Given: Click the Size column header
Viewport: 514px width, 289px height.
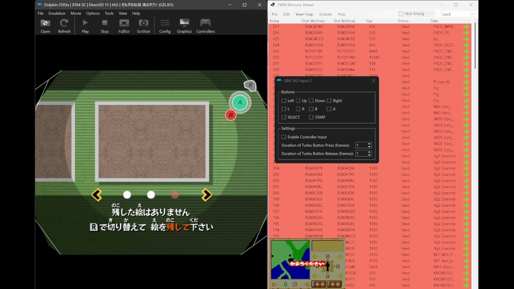Looking at the screenshot, I should pyautogui.click(x=369, y=21).
